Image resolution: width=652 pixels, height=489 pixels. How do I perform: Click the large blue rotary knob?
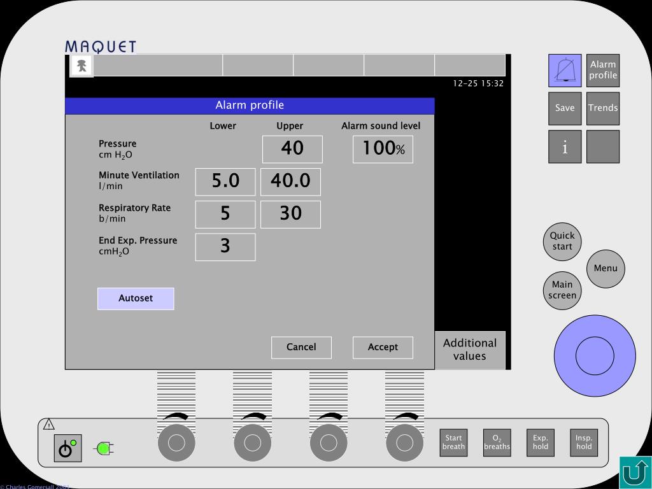[x=595, y=355]
